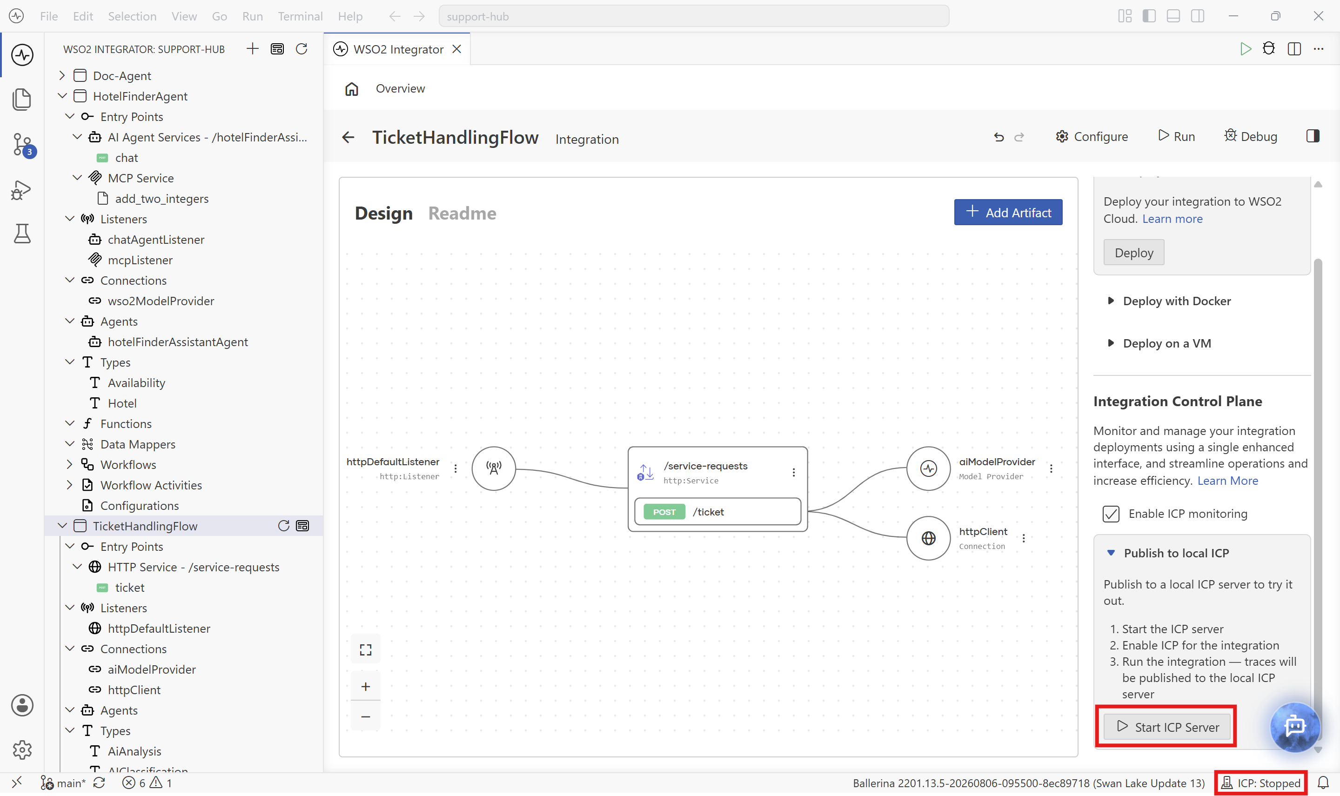This screenshot has width=1340, height=796.
Task: Click ICP: Stopped status bar item
Action: click(x=1260, y=783)
